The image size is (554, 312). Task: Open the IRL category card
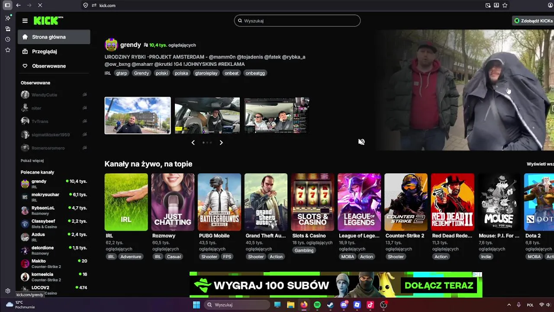(x=126, y=202)
